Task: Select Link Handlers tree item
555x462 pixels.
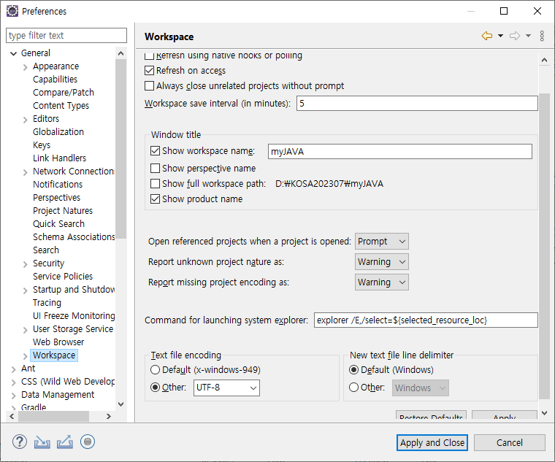Action: point(59,158)
